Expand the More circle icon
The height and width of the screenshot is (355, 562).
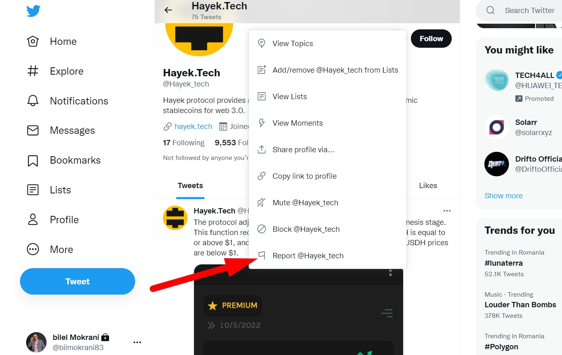(x=33, y=249)
